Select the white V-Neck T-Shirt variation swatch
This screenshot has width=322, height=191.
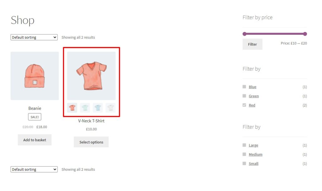[x=110, y=107]
